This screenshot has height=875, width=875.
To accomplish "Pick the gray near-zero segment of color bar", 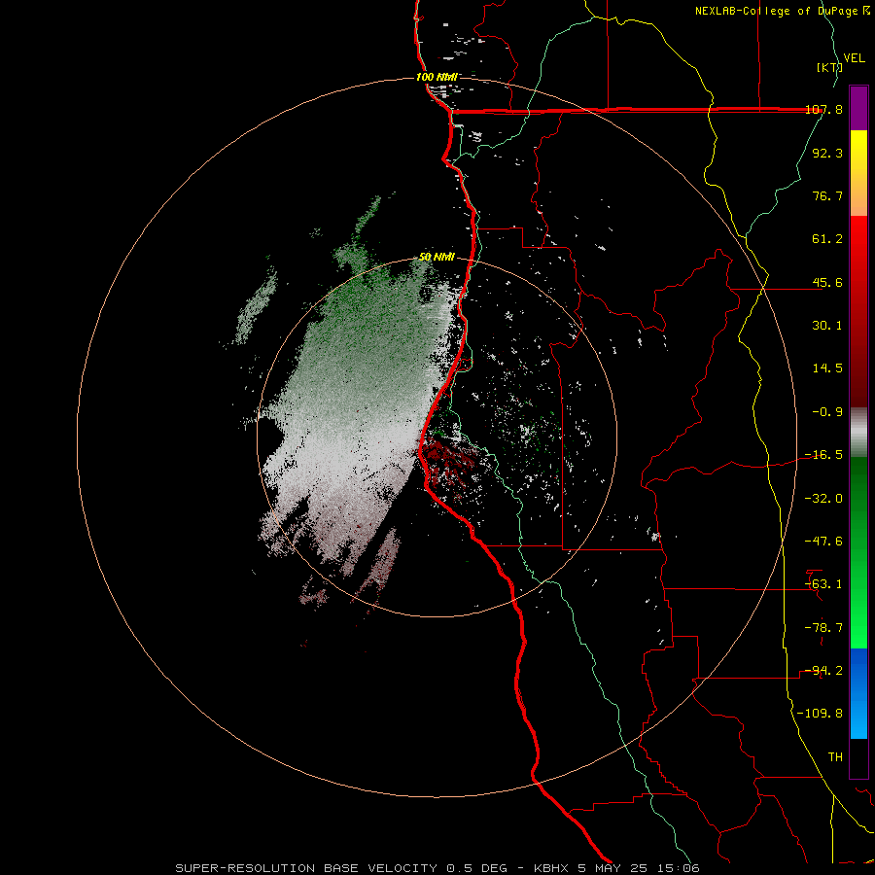I will (x=858, y=433).
